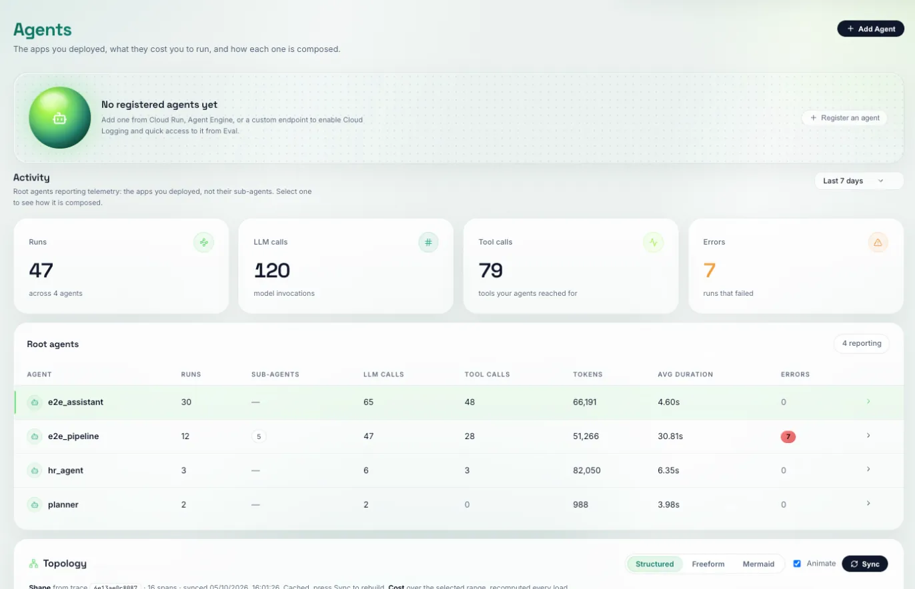
Task: Click the TOKENS column header
Action: tap(588, 374)
